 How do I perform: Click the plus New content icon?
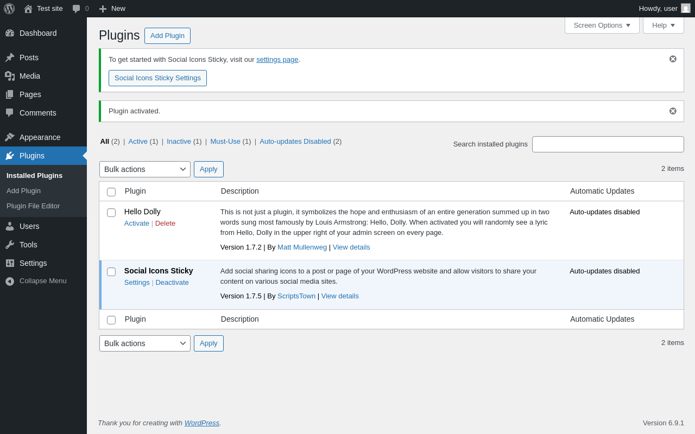coord(103,9)
